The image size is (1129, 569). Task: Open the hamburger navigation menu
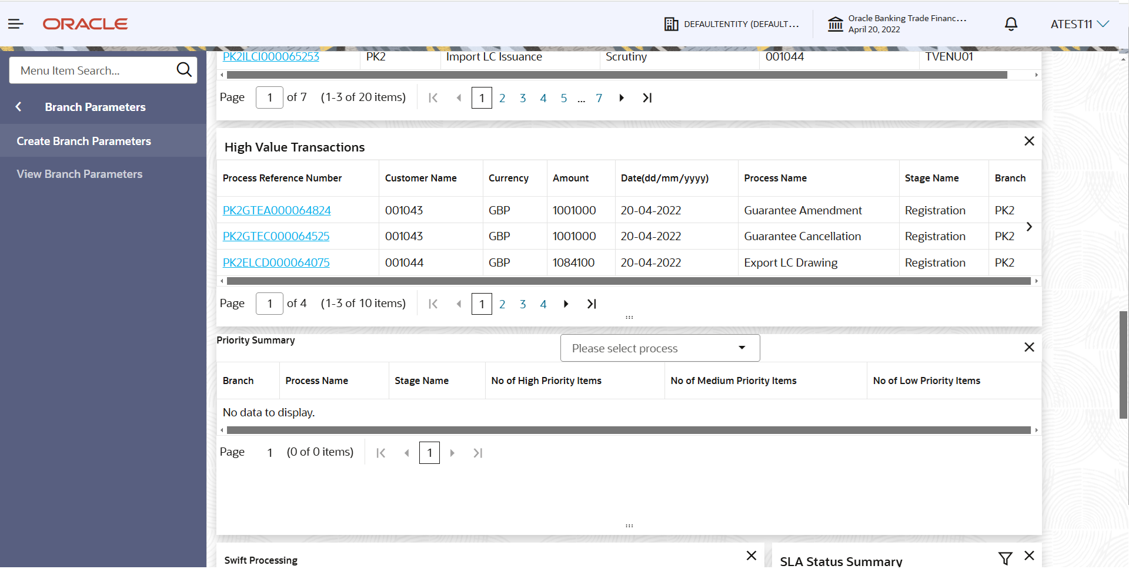point(15,23)
